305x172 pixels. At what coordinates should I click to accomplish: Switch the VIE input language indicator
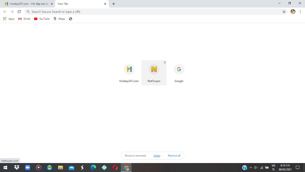[x=273, y=168]
